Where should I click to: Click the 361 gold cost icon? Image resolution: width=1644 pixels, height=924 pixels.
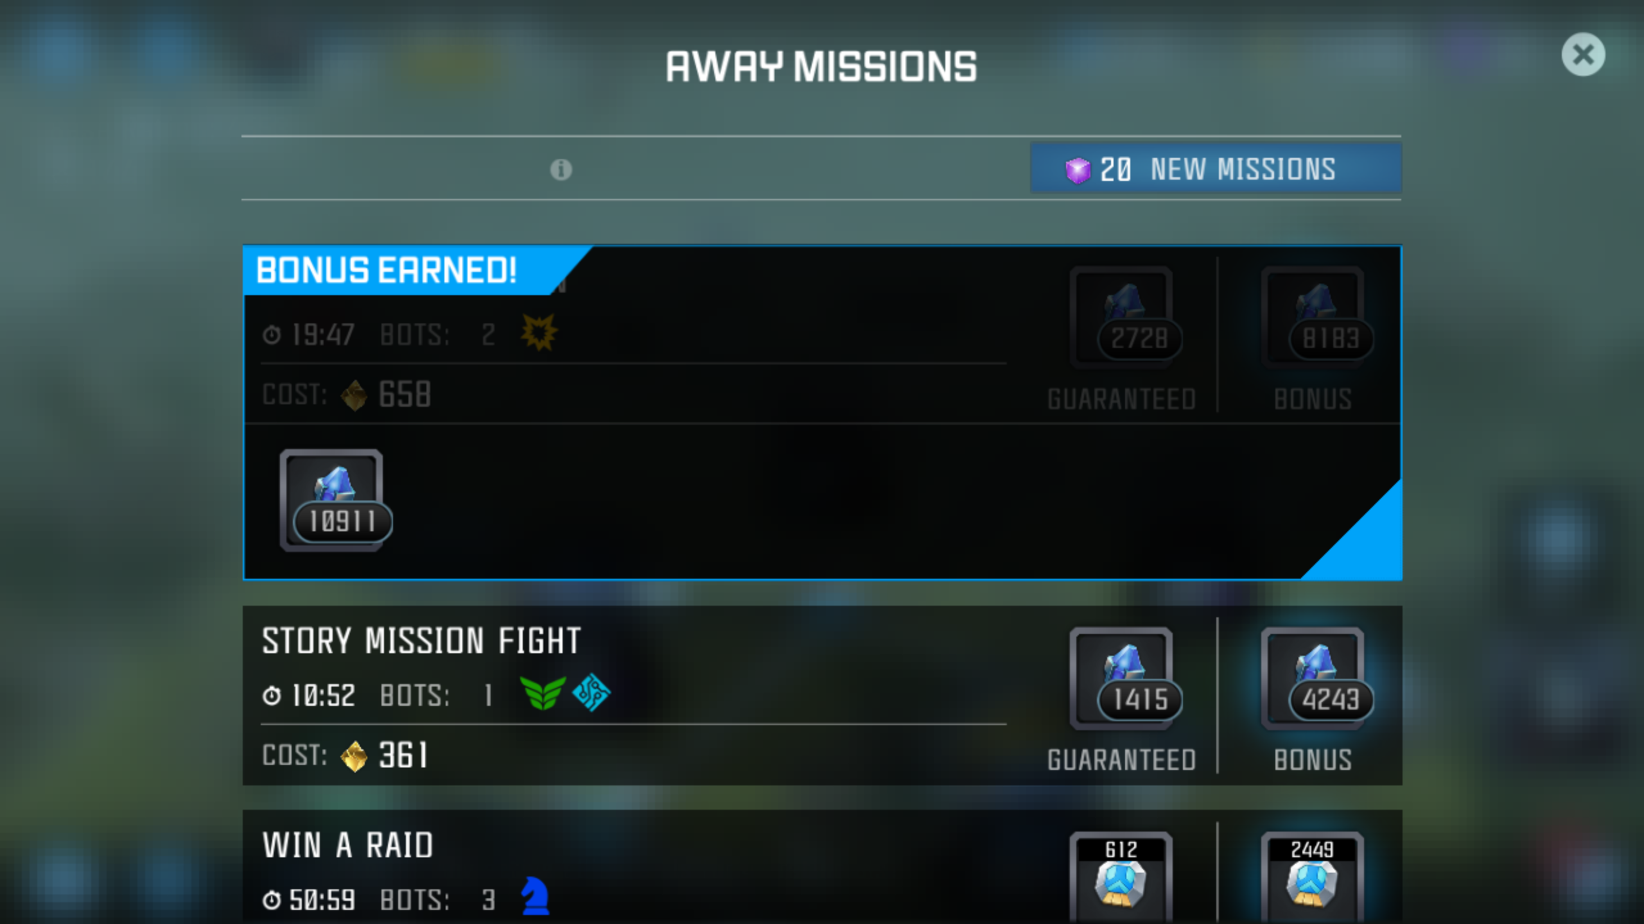[354, 756]
